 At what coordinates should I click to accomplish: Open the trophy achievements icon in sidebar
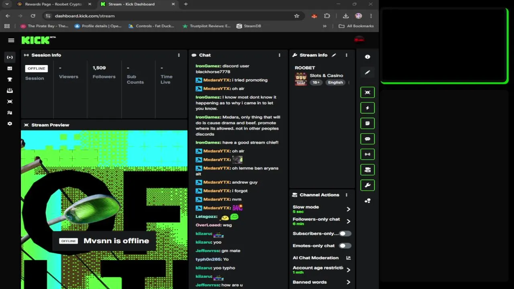pos(10,79)
